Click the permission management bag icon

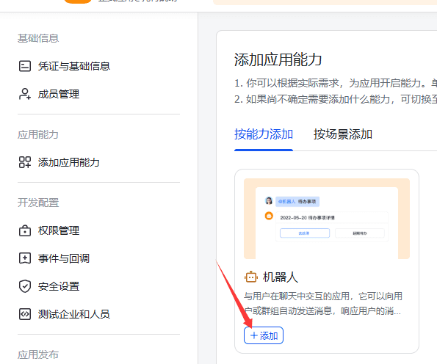pos(25,230)
